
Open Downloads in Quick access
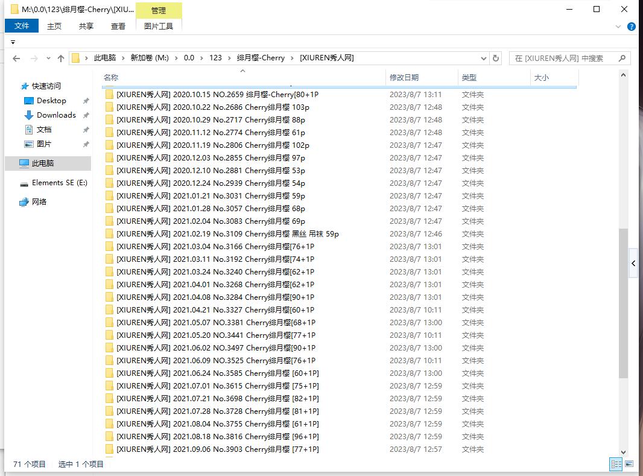(x=56, y=115)
